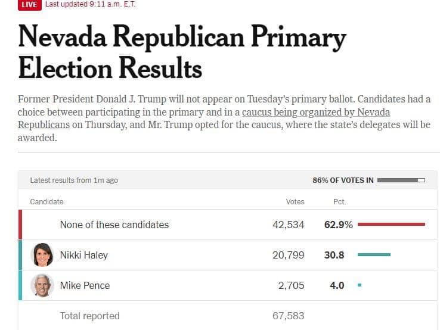Select the Nikki Haley candidate name

click(x=83, y=255)
